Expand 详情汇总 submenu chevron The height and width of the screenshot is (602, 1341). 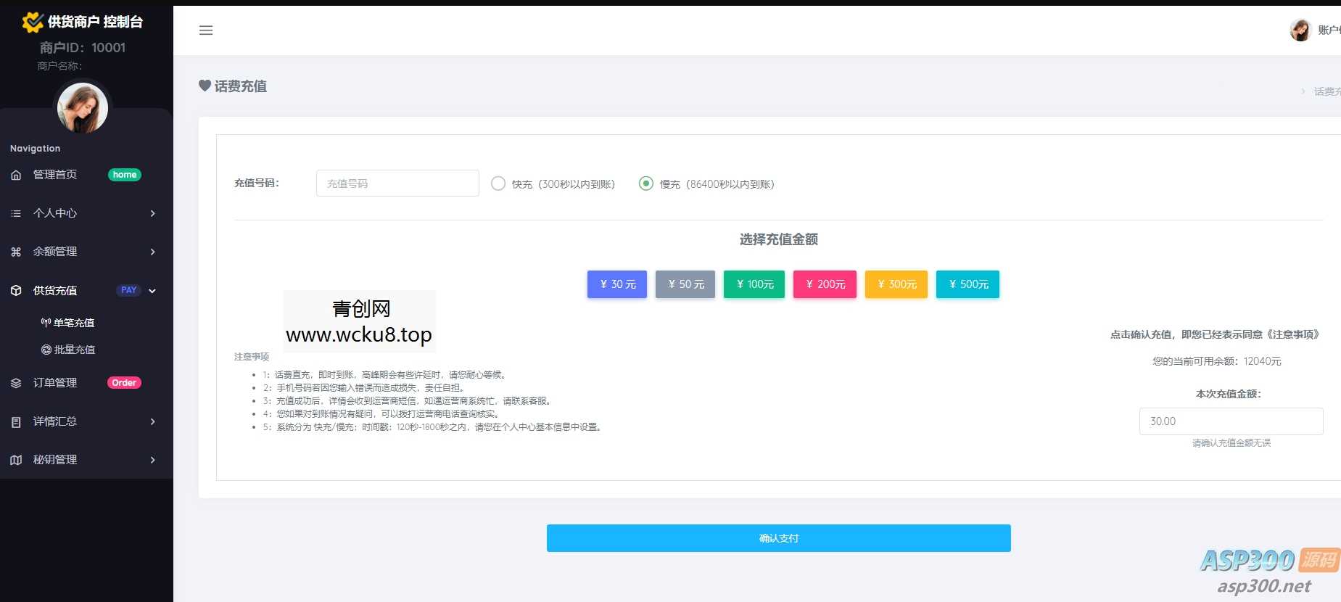click(x=152, y=421)
